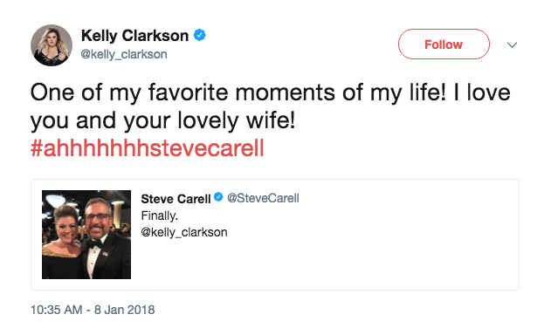Click the "One of my favorite moments" text line
The image size is (551, 328).
click(x=270, y=92)
